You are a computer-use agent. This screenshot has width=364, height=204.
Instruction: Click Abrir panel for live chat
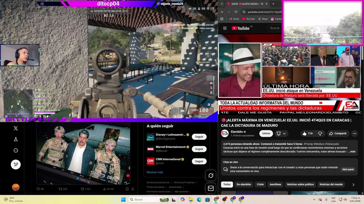tap(348, 169)
